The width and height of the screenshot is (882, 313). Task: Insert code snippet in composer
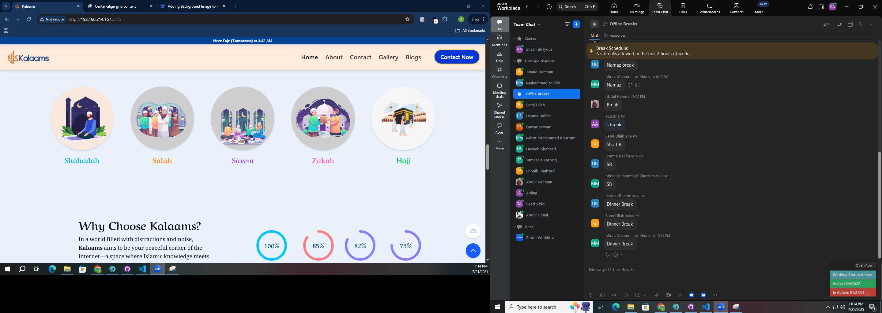680,295
